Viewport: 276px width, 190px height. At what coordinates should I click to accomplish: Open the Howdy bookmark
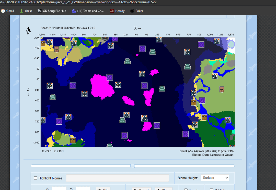tap(117, 11)
